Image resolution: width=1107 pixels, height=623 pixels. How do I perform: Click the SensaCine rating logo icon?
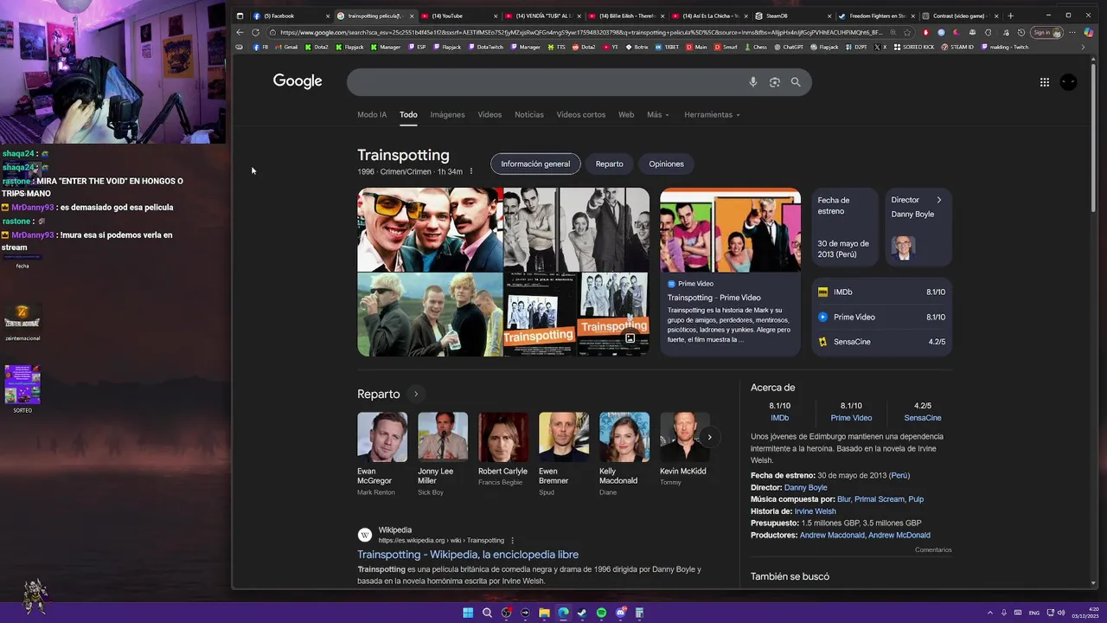click(x=823, y=342)
